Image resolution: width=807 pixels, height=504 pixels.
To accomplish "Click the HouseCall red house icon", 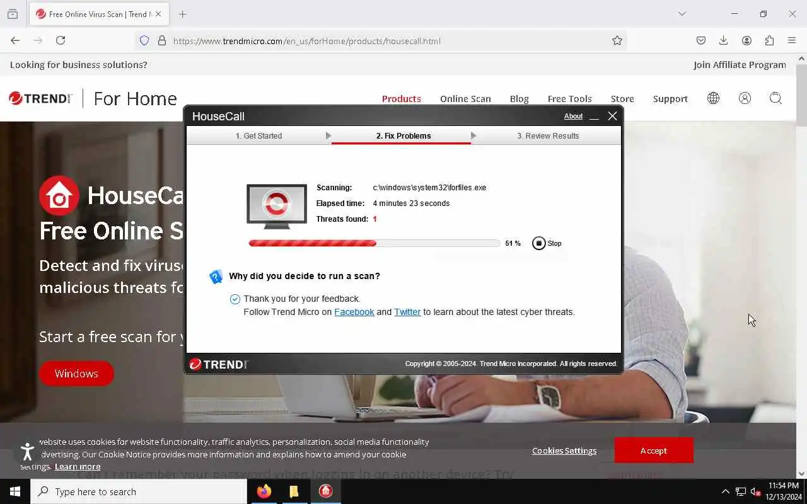I will pos(59,195).
